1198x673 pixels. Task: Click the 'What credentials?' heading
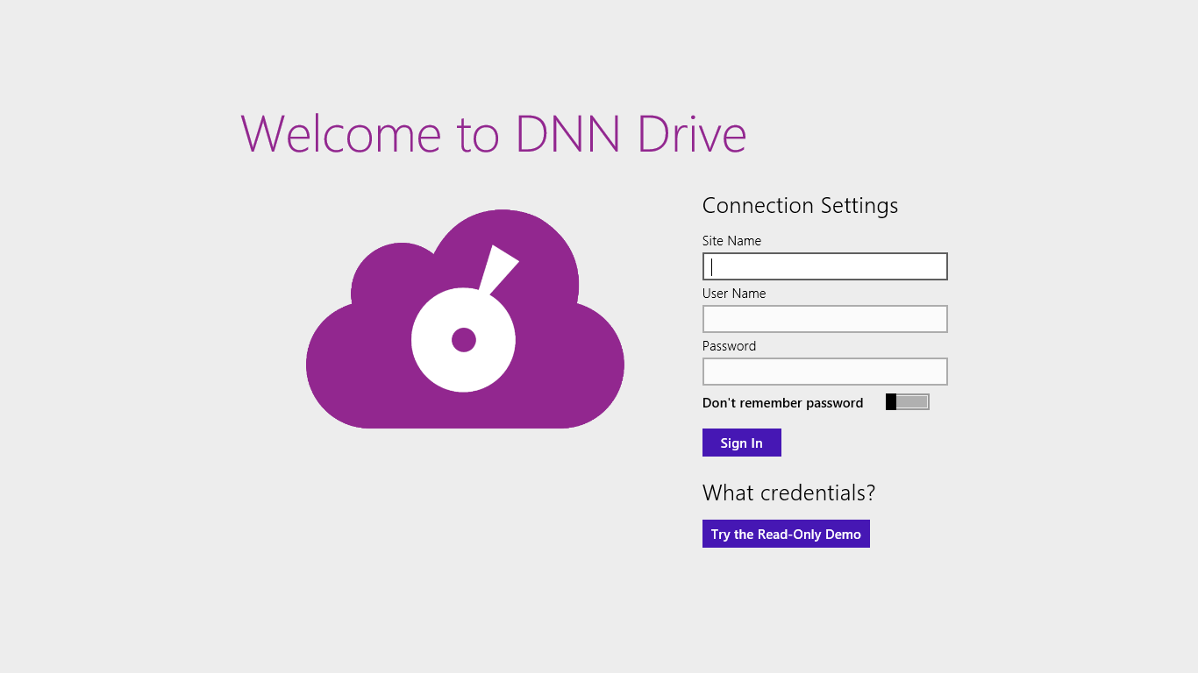pos(789,492)
